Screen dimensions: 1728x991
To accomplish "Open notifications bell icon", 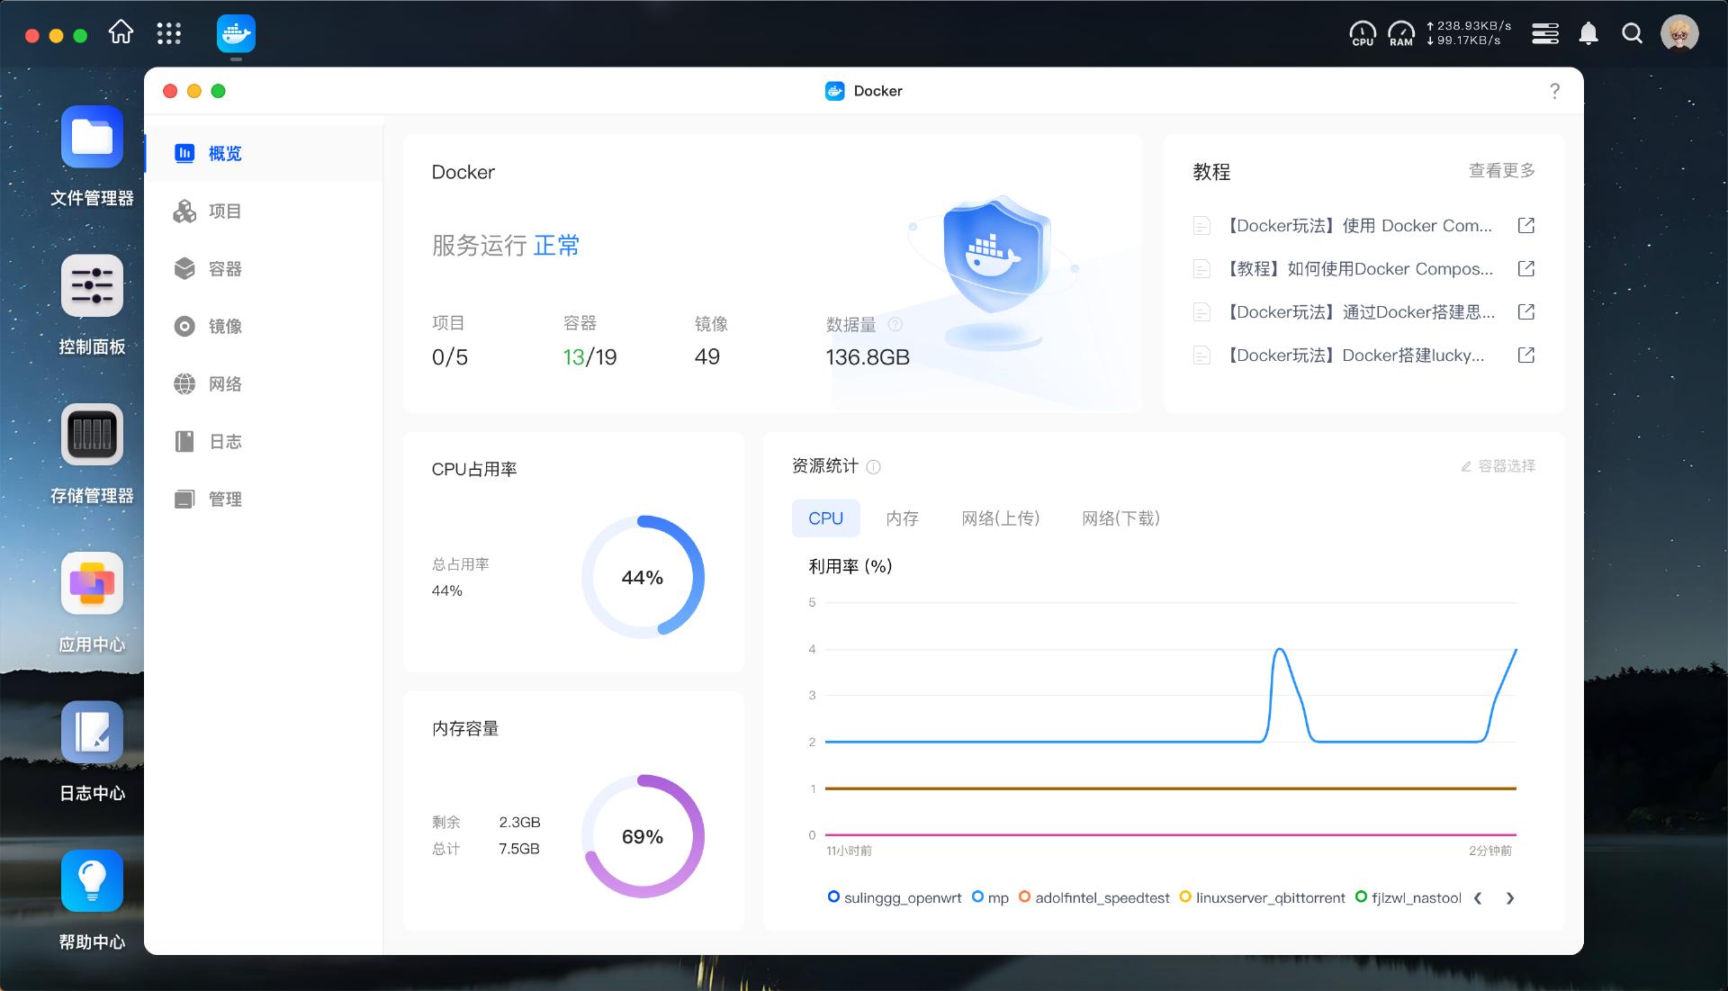I will 1588,34.
